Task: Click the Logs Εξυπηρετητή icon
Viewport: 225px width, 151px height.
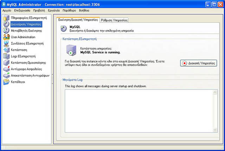Action: tap(6, 56)
